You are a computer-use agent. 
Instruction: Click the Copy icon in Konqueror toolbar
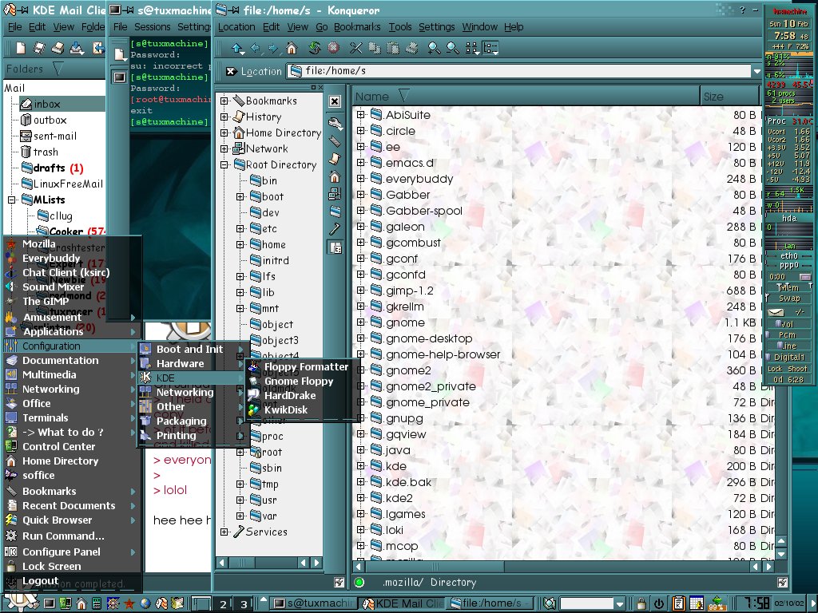pos(375,49)
